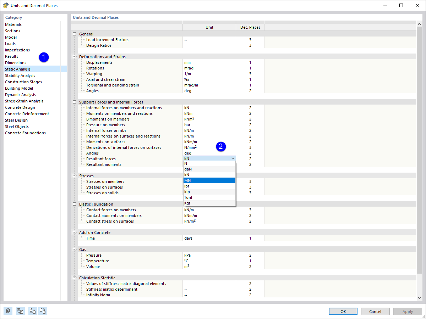Load unit configuration from the database

[x=20, y=311]
